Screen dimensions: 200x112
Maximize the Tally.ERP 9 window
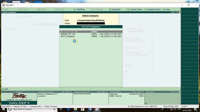click(189, 5)
